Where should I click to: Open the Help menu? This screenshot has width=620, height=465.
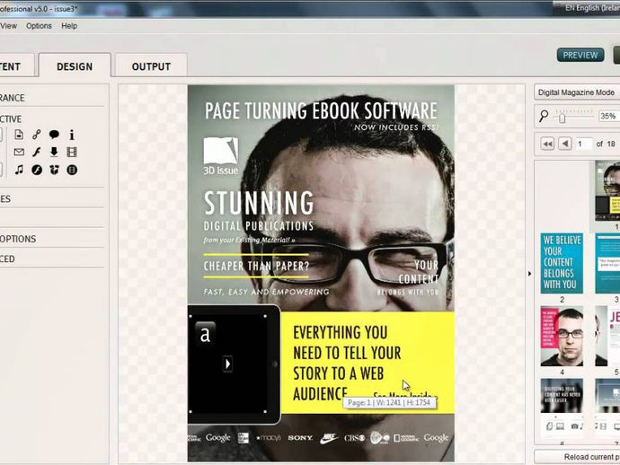coord(69,26)
